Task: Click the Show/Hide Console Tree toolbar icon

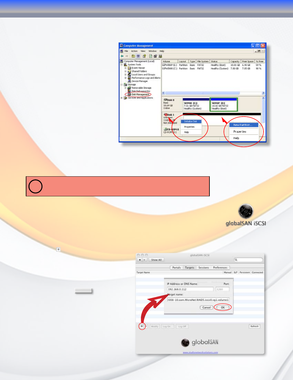Action: pyautogui.click(x=138, y=56)
